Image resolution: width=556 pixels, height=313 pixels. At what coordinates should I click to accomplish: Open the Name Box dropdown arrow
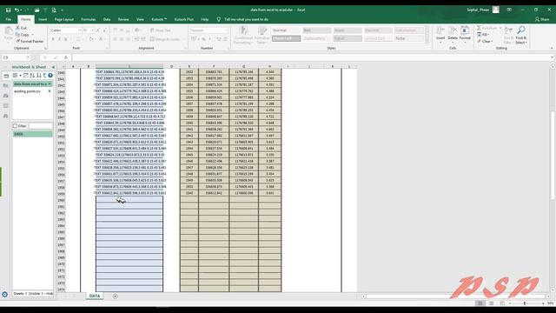tap(28, 57)
